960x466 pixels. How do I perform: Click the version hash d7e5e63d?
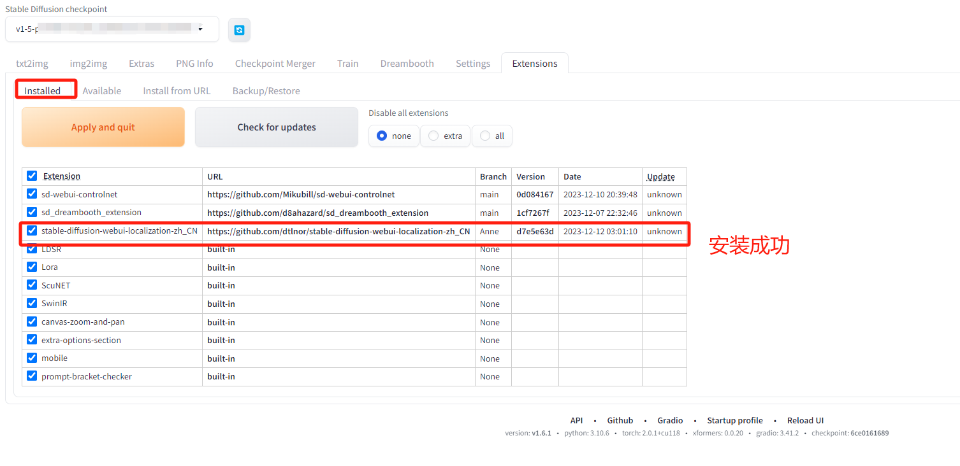coord(535,231)
